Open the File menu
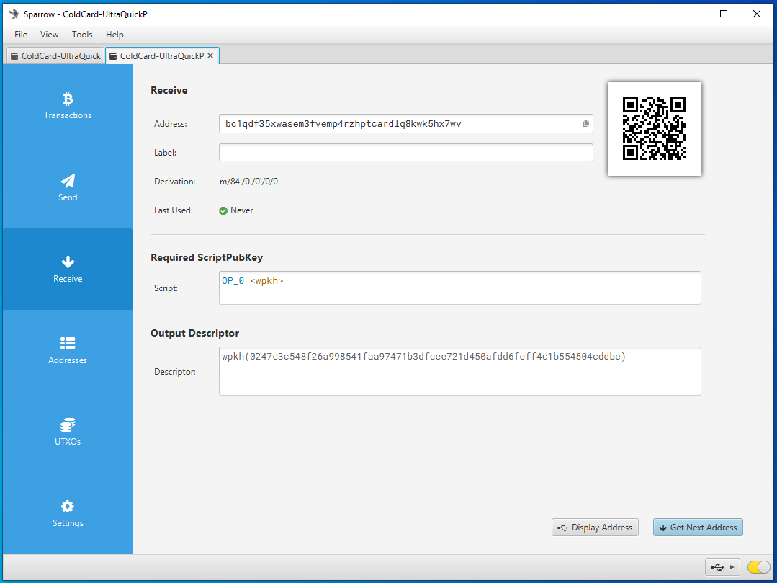 (x=21, y=34)
